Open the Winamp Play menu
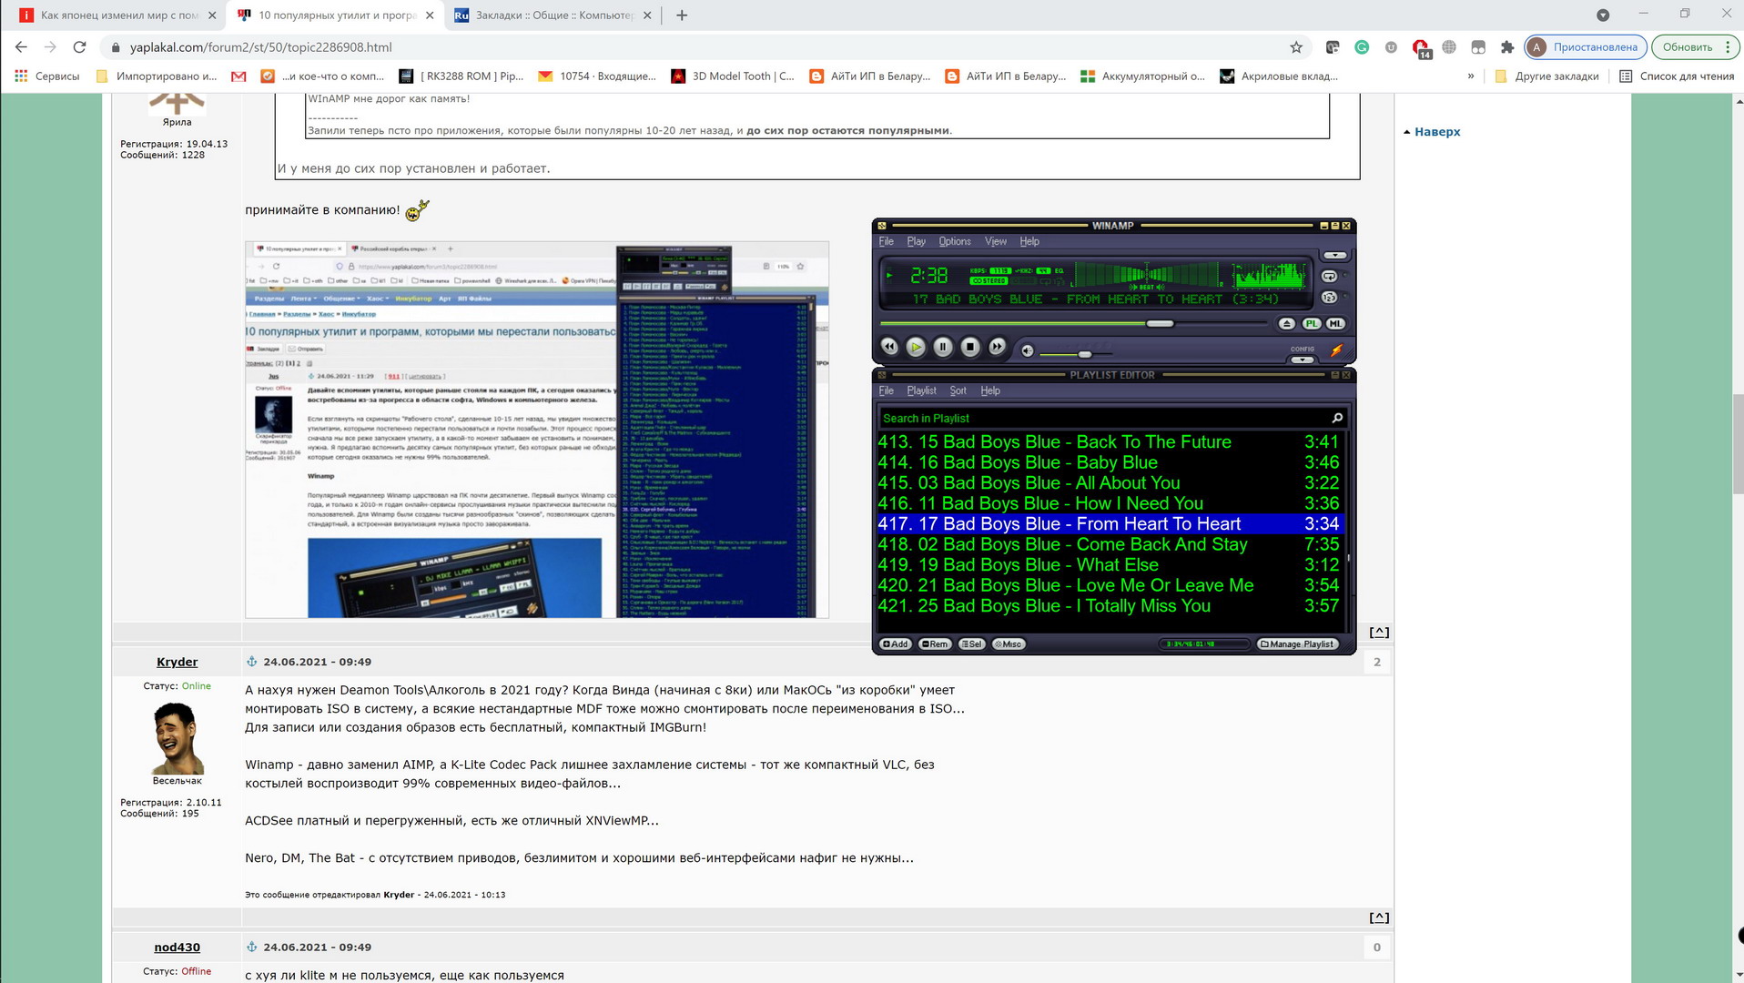1744x983 pixels. coord(916,241)
